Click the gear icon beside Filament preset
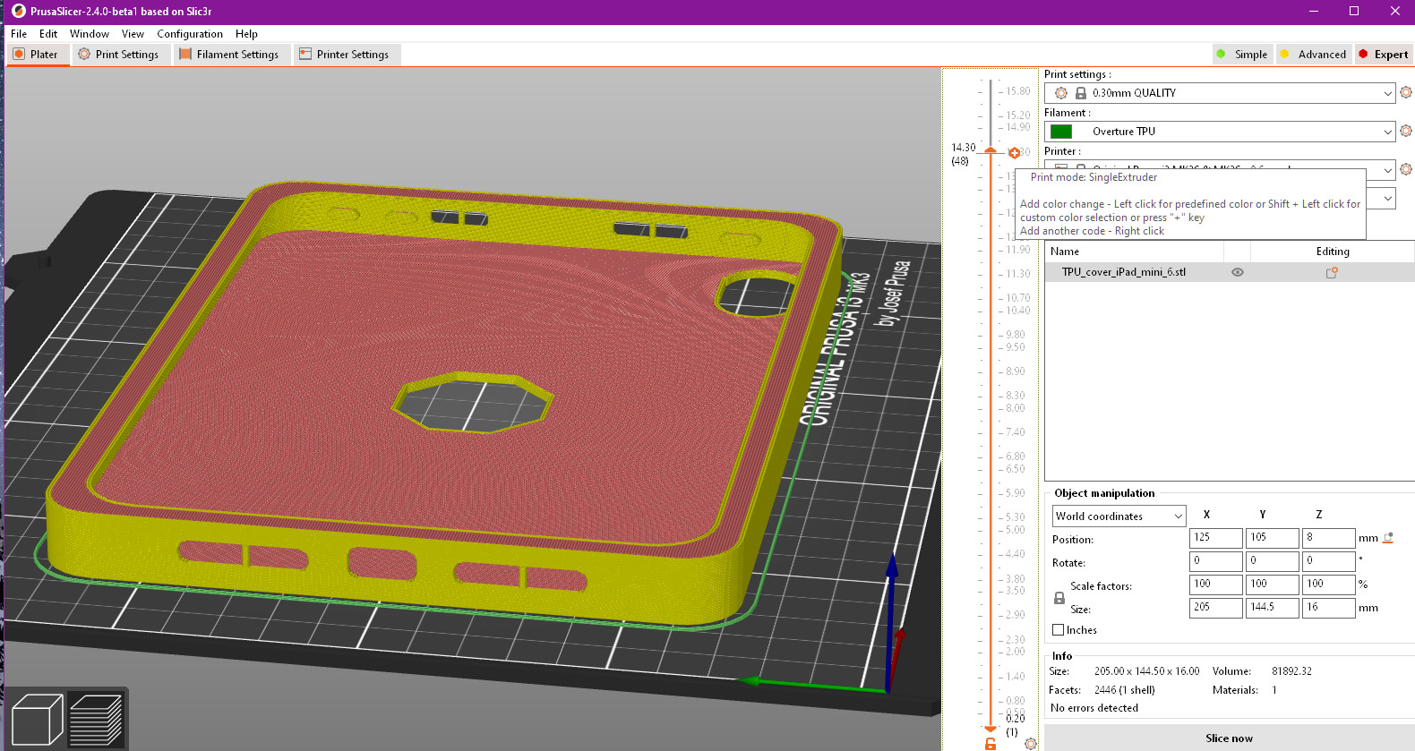1415x751 pixels. 1406,131
